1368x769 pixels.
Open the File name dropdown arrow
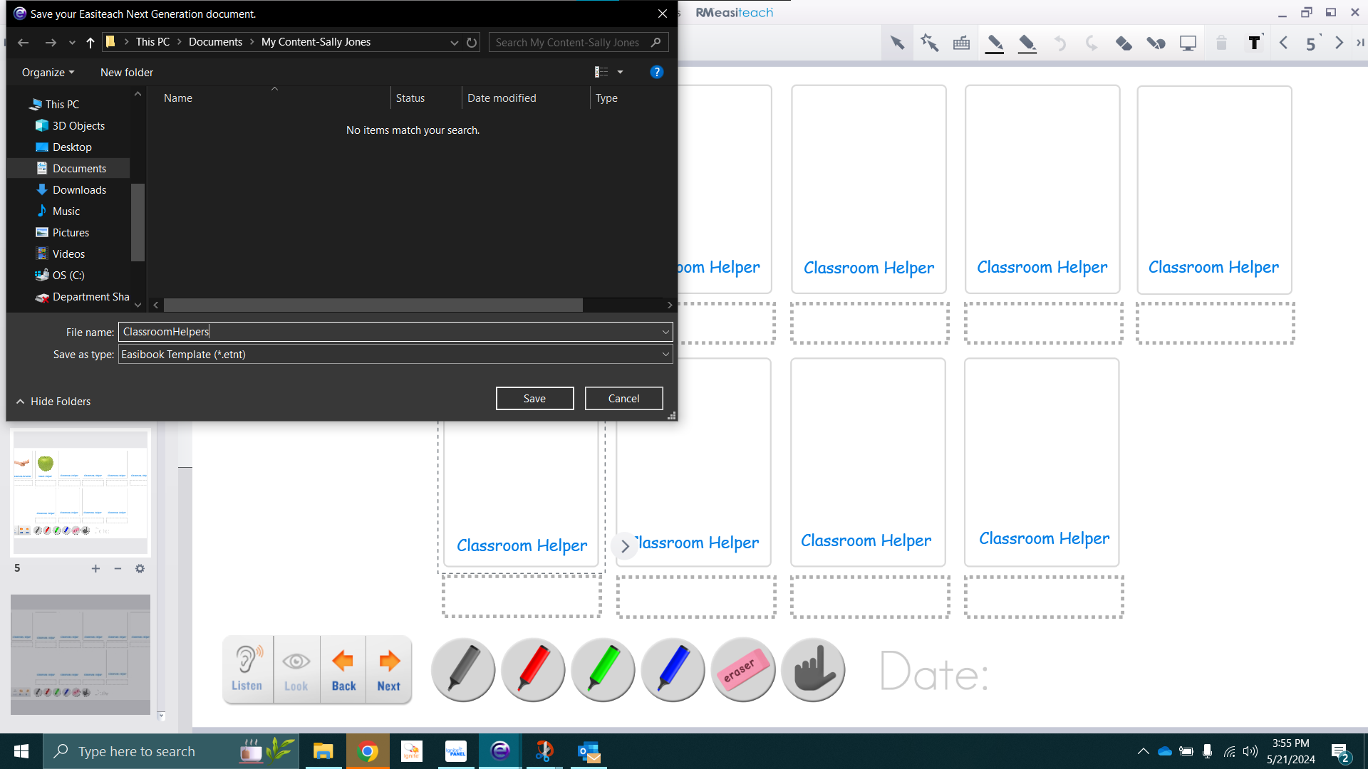665,331
